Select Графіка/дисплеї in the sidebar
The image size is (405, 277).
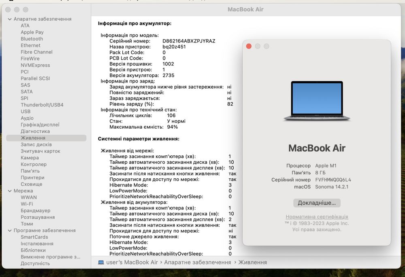pos(40,125)
